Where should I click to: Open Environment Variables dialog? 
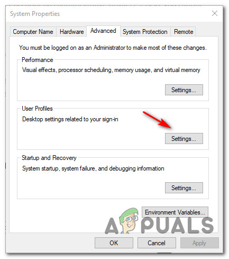[x=175, y=212]
